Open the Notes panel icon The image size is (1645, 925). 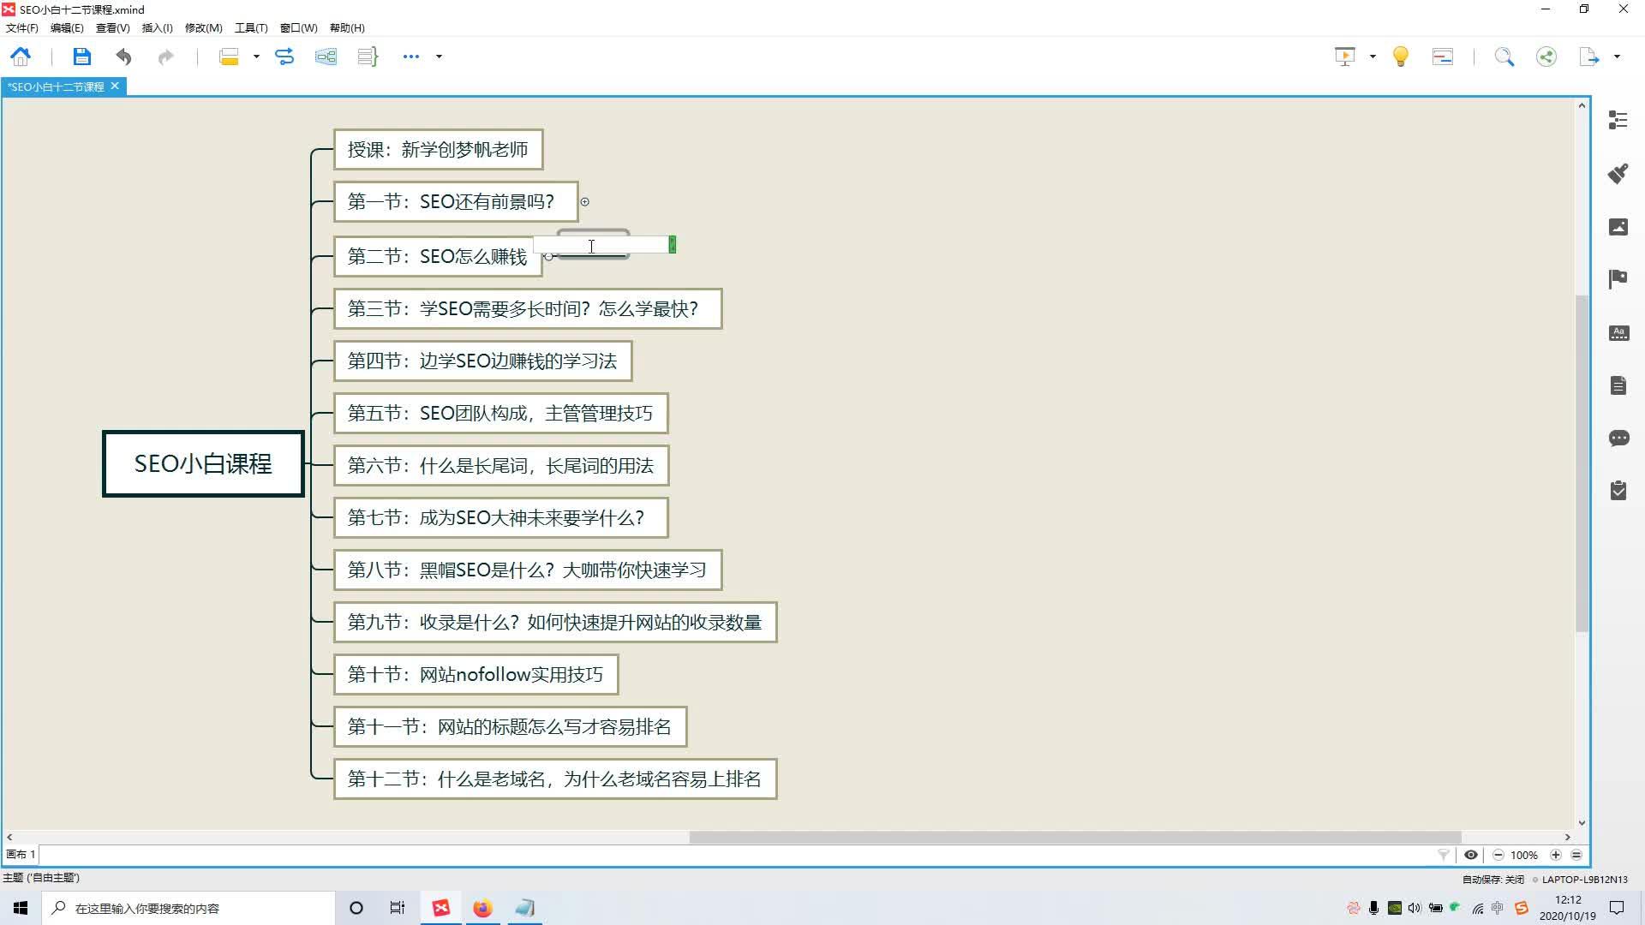click(1618, 385)
